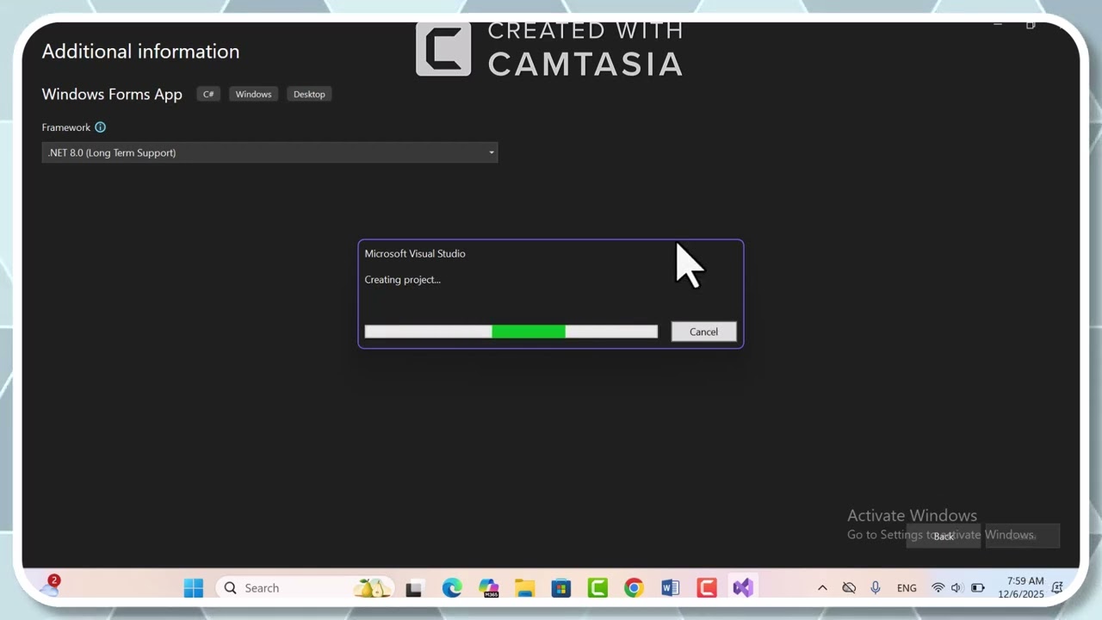Click the Desktop tag

click(309, 94)
